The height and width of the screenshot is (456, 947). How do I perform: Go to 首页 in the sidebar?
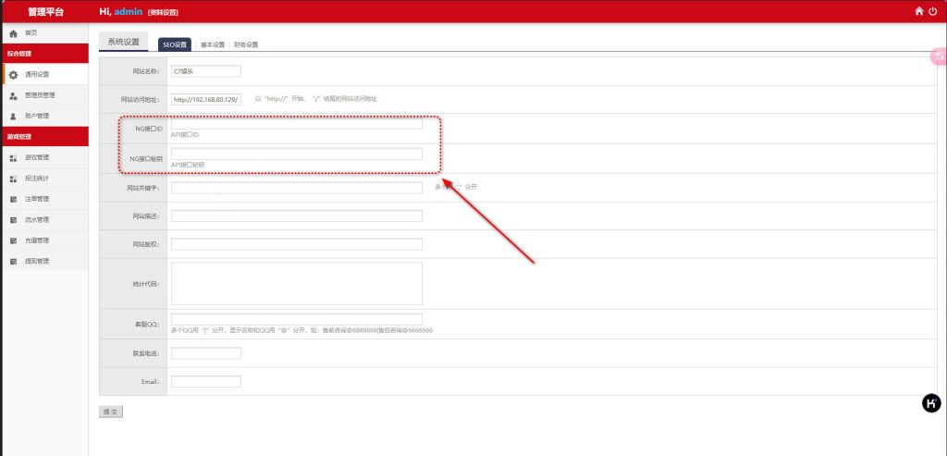click(31, 32)
